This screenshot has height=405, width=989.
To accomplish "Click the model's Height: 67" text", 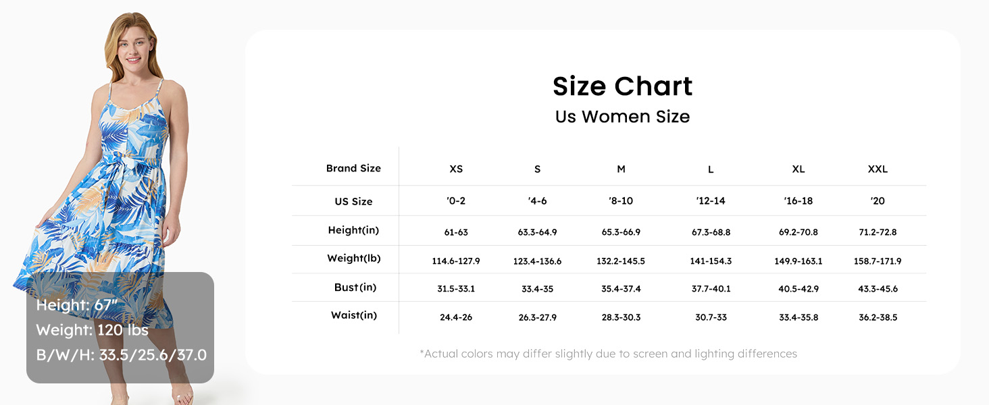I will click(x=77, y=305).
